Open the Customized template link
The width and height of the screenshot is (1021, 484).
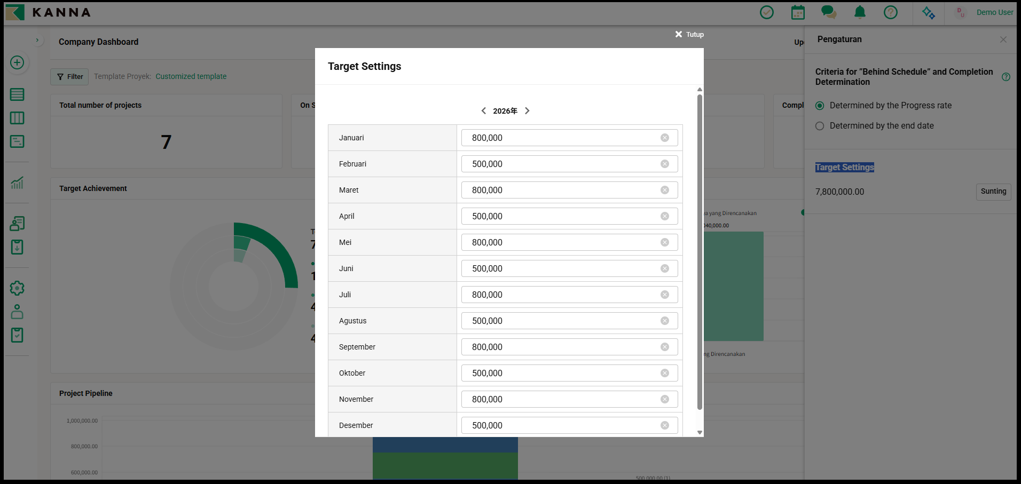pyautogui.click(x=191, y=76)
